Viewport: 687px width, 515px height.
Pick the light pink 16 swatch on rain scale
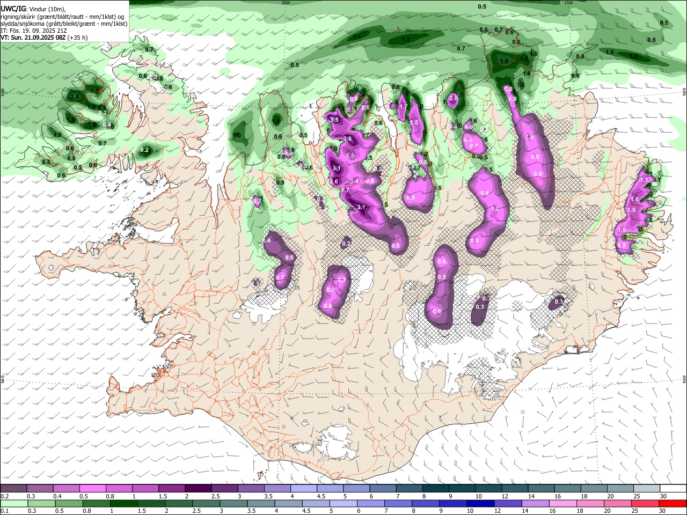(x=564, y=504)
